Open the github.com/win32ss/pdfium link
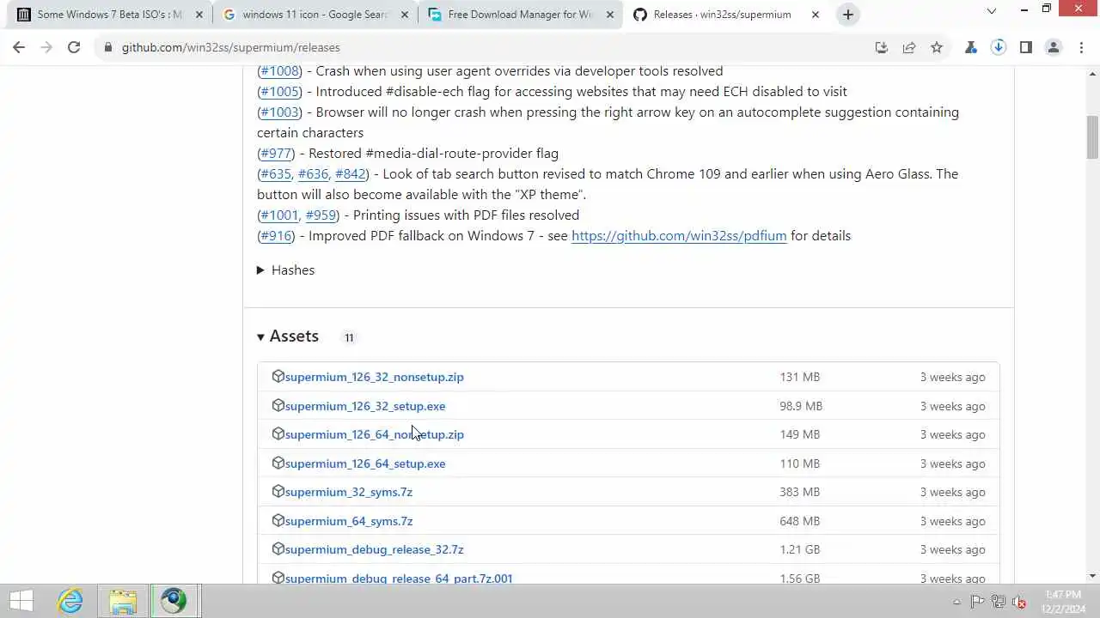Screen dimensions: 1100x618 pos(679,236)
